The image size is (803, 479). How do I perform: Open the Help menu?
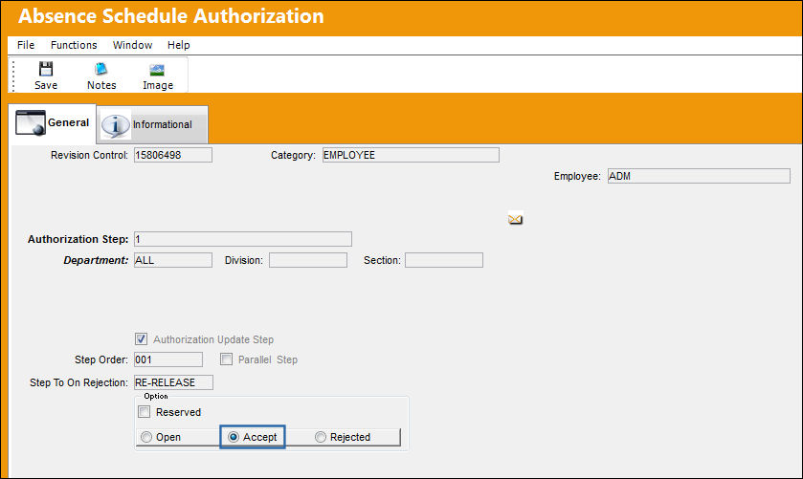tap(179, 45)
